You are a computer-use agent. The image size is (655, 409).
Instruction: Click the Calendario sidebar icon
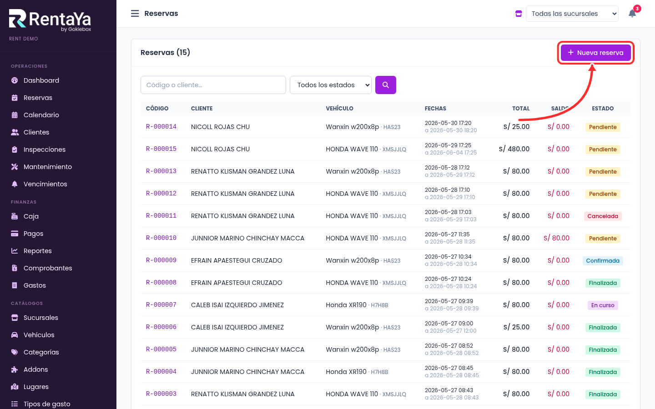[x=15, y=115]
